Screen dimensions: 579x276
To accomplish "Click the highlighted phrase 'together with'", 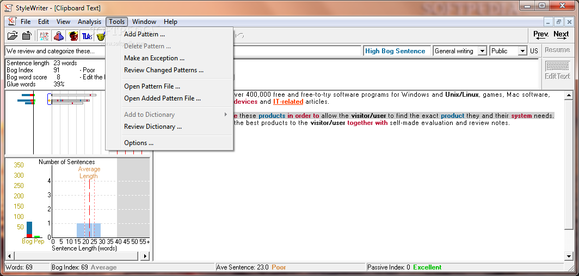I will (367, 123).
